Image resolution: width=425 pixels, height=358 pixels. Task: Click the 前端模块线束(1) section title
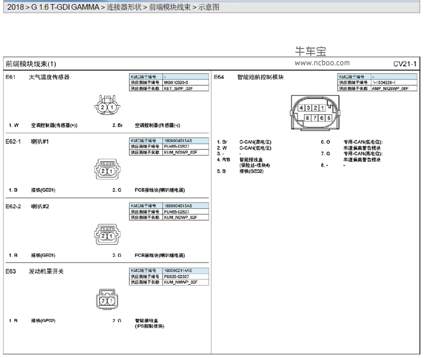coord(31,64)
